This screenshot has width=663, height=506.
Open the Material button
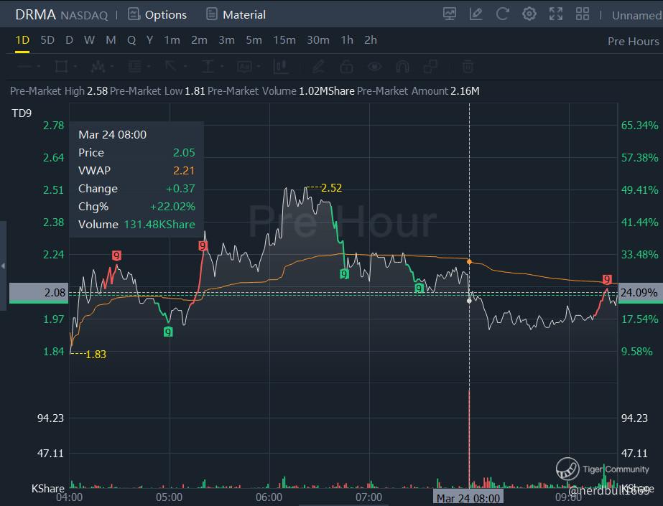tap(236, 14)
